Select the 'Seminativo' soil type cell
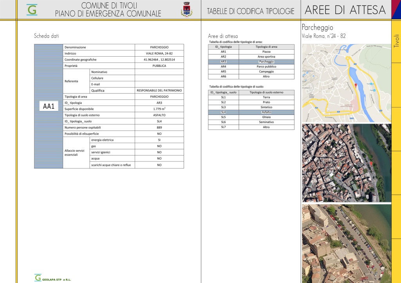This screenshot has width=401, height=283. click(266, 122)
